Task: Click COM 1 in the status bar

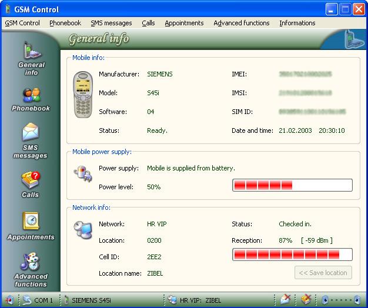Action: (44, 300)
